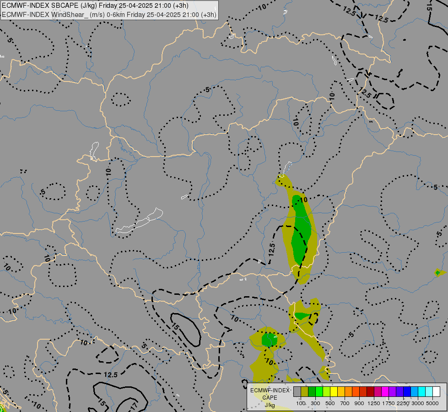Click the legend value 3000
The width and height of the screenshot is (448, 412).
pos(418,403)
